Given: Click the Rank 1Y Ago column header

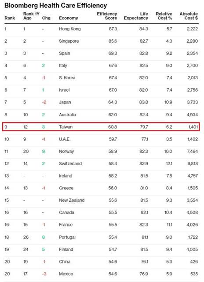Looking at the screenshot, I should pos(31,16).
